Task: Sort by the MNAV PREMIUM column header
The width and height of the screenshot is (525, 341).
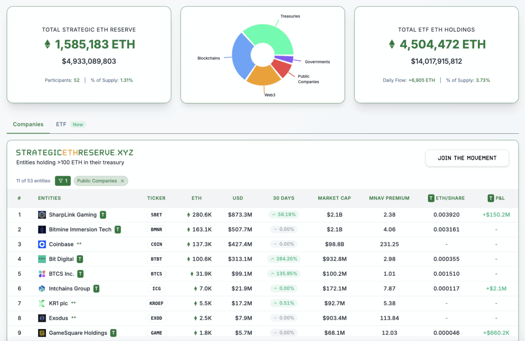Action: [389, 198]
